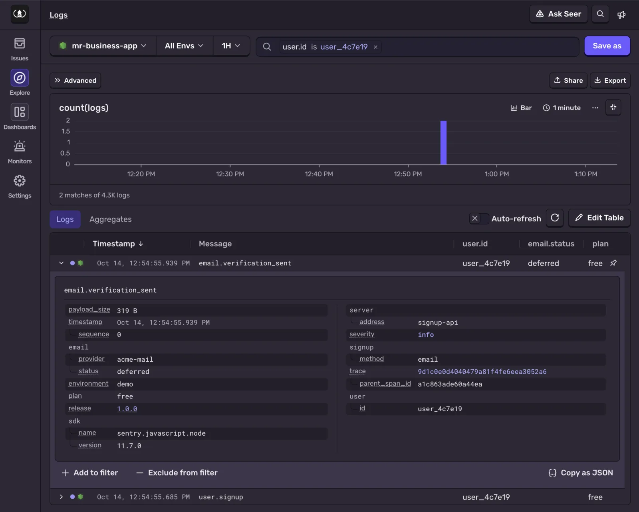Open the Dashboards sidebar section

point(20,117)
